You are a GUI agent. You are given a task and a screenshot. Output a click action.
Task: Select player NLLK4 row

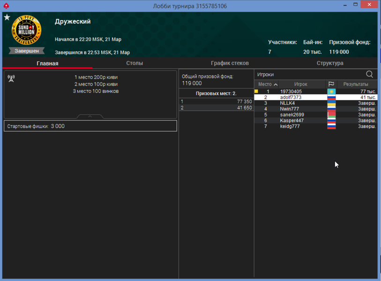click(x=287, y=103)
